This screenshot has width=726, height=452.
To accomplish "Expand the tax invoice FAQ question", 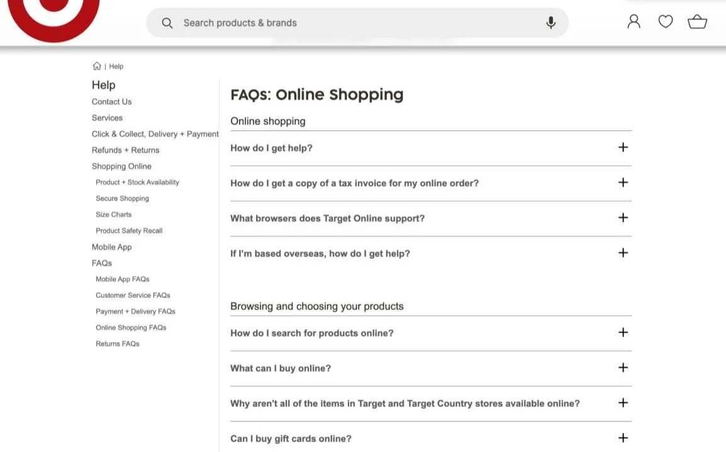I will coord(622,181).
